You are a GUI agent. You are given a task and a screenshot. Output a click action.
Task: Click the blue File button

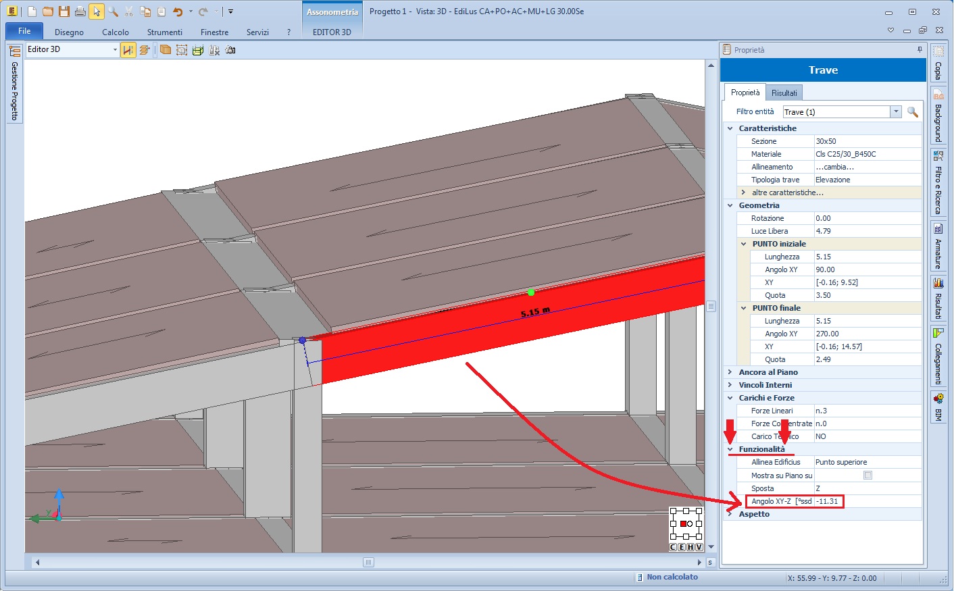[x=24, y=31]
